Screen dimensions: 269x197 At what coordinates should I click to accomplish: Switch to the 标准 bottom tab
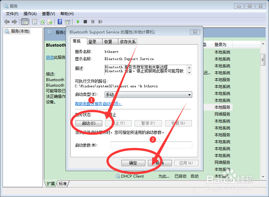point(63,184)
